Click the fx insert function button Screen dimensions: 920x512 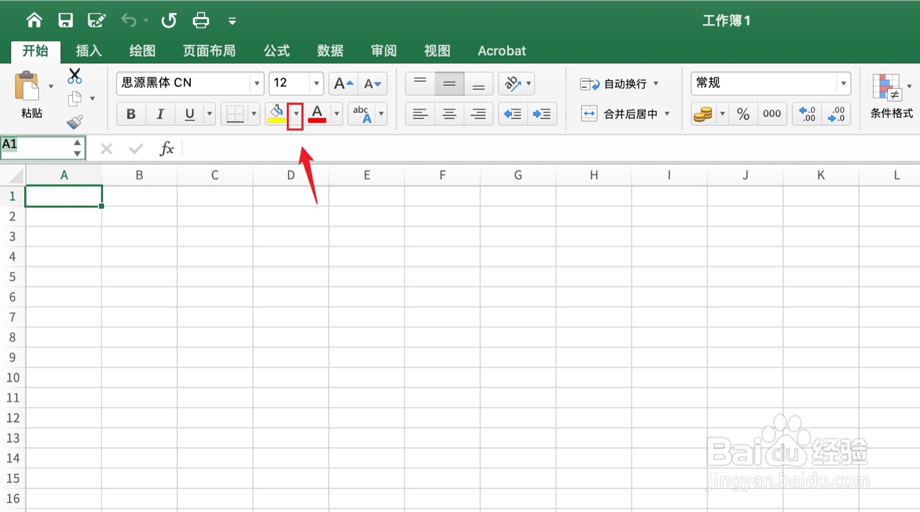tap(167, 149)
